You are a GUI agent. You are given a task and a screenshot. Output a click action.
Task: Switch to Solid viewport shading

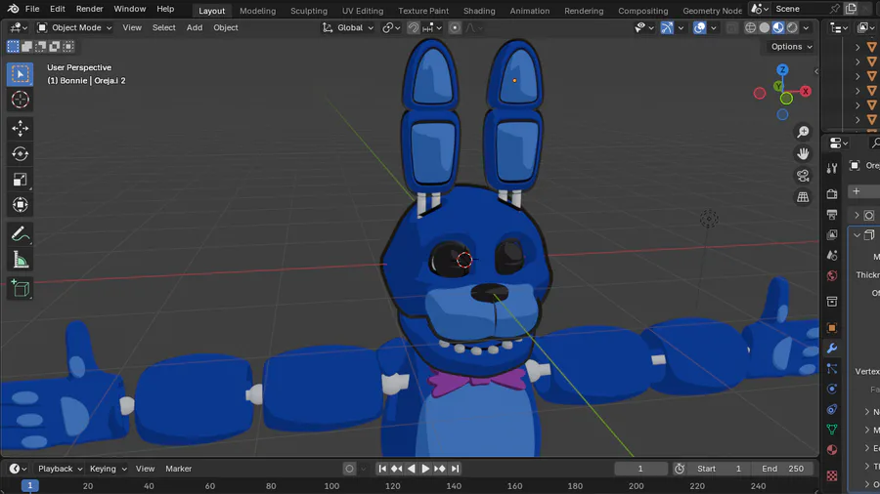point(765,27)
